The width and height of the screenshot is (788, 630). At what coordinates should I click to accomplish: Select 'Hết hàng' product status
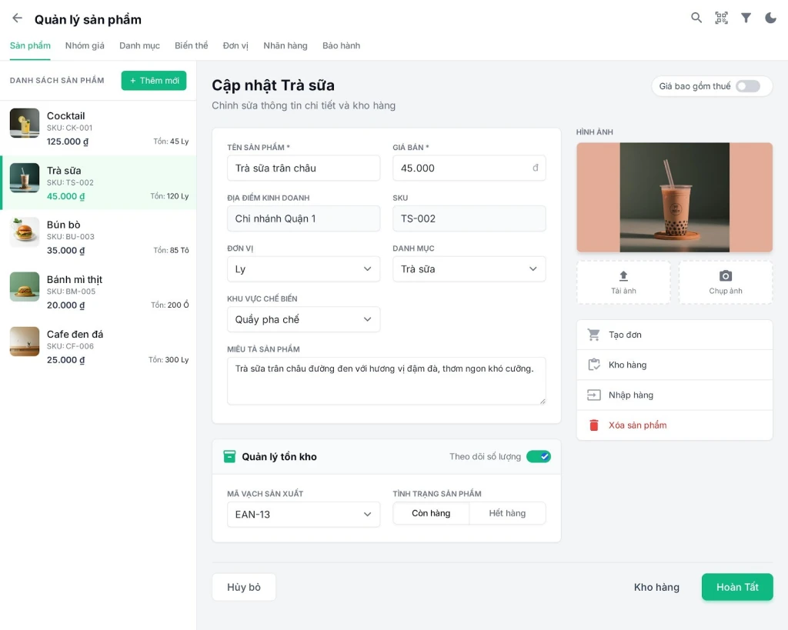point(507,513)
